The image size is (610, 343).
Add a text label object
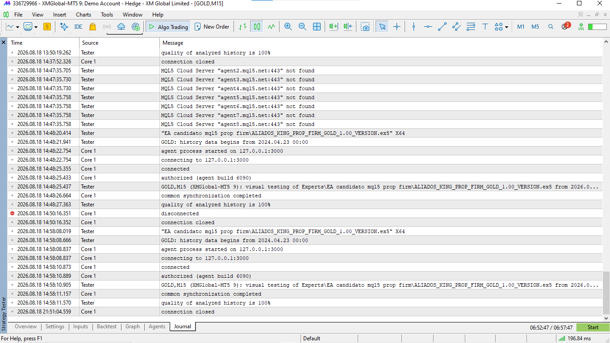[485, 27]
